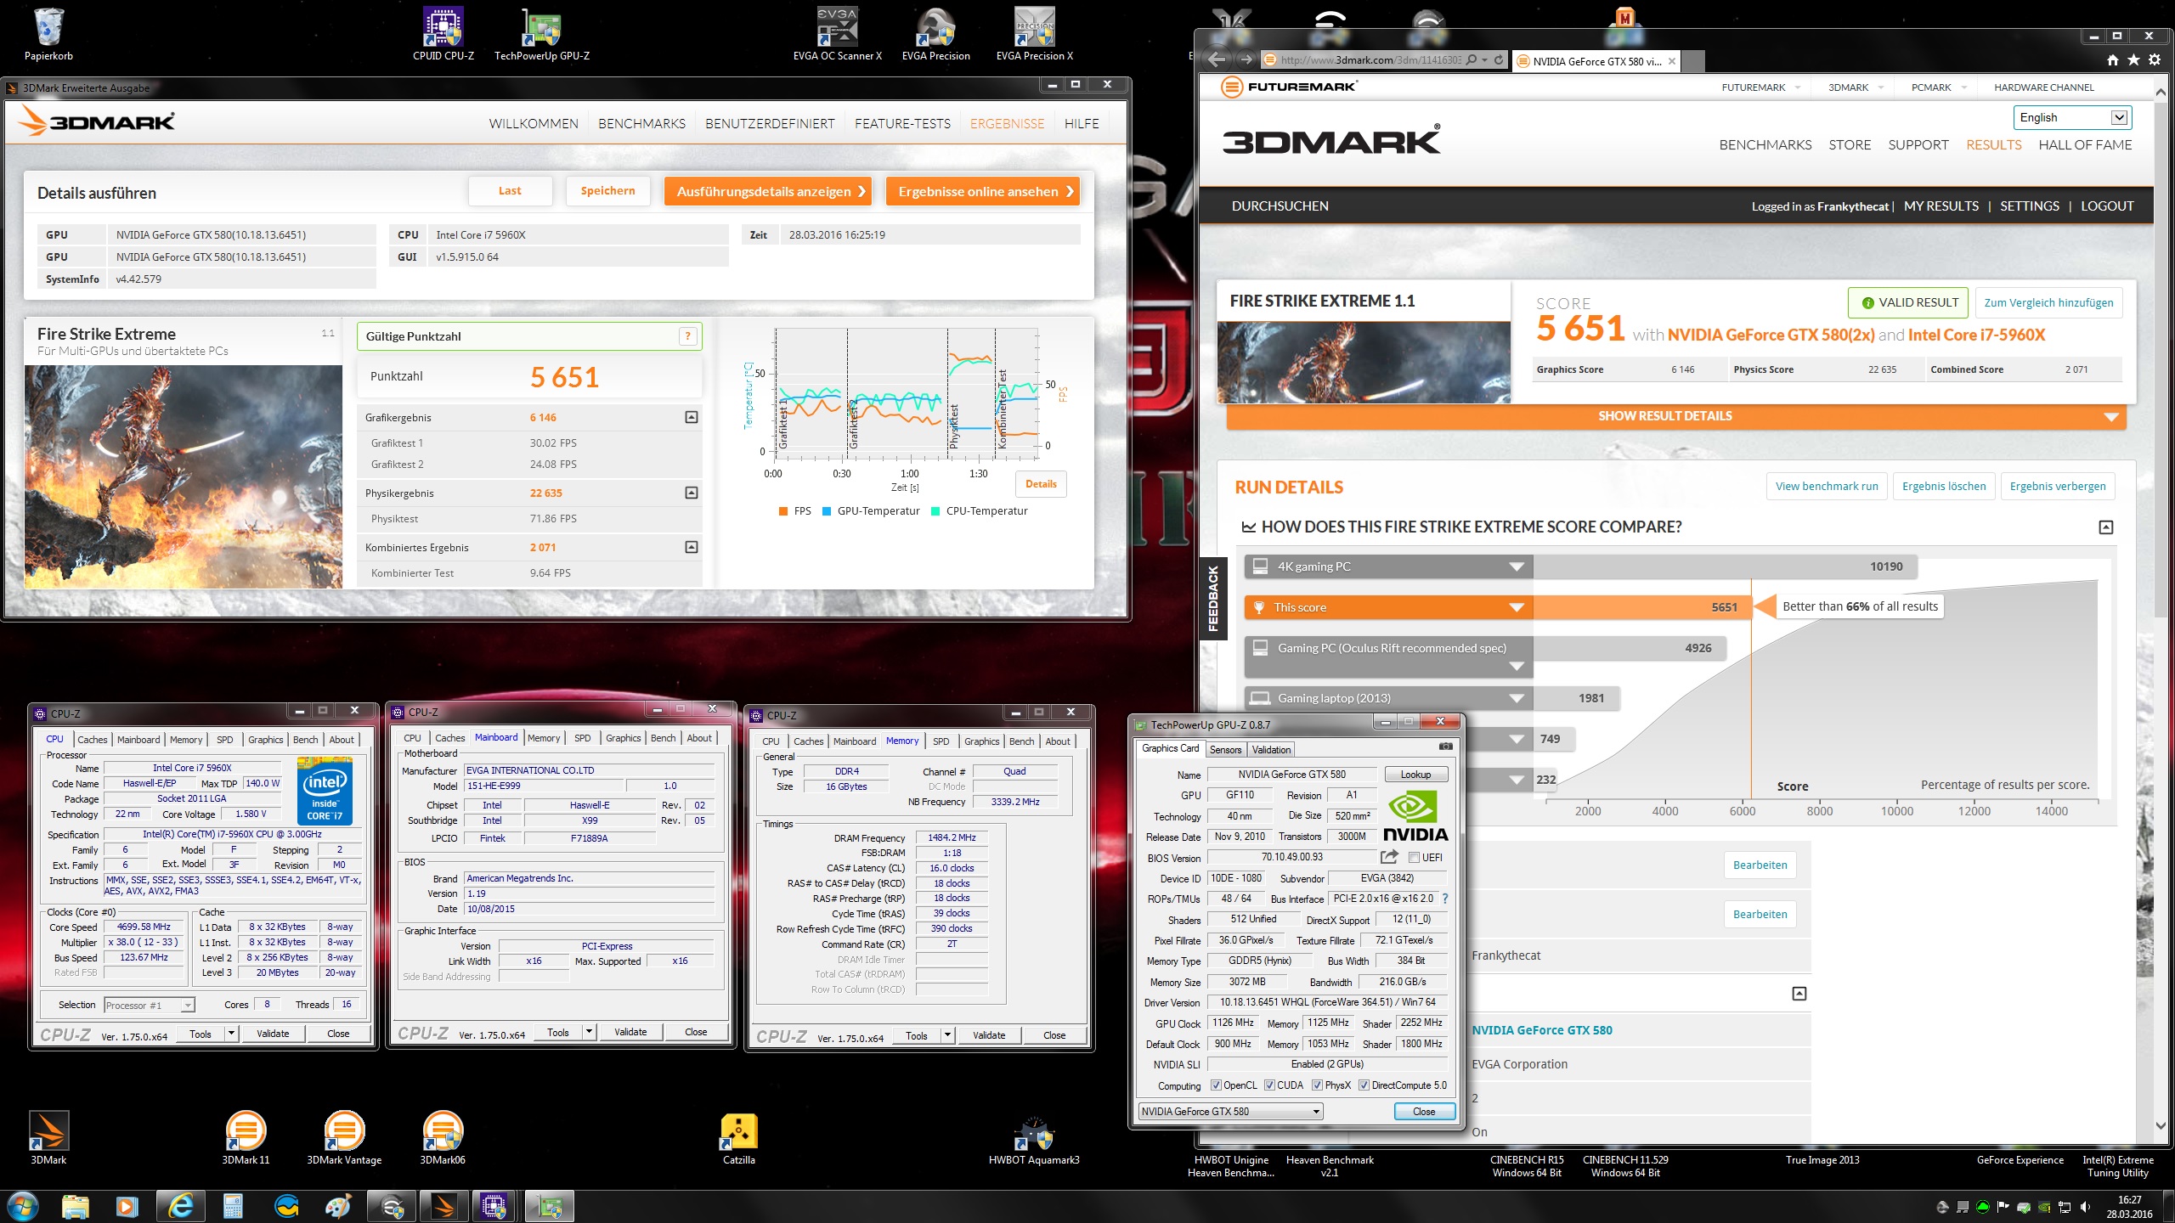Image resolution: width=2175 pixels, height=1223 pixels.
Task: Click the Lookup button in GPU-Z
Action: click(x=1415, y=774)
